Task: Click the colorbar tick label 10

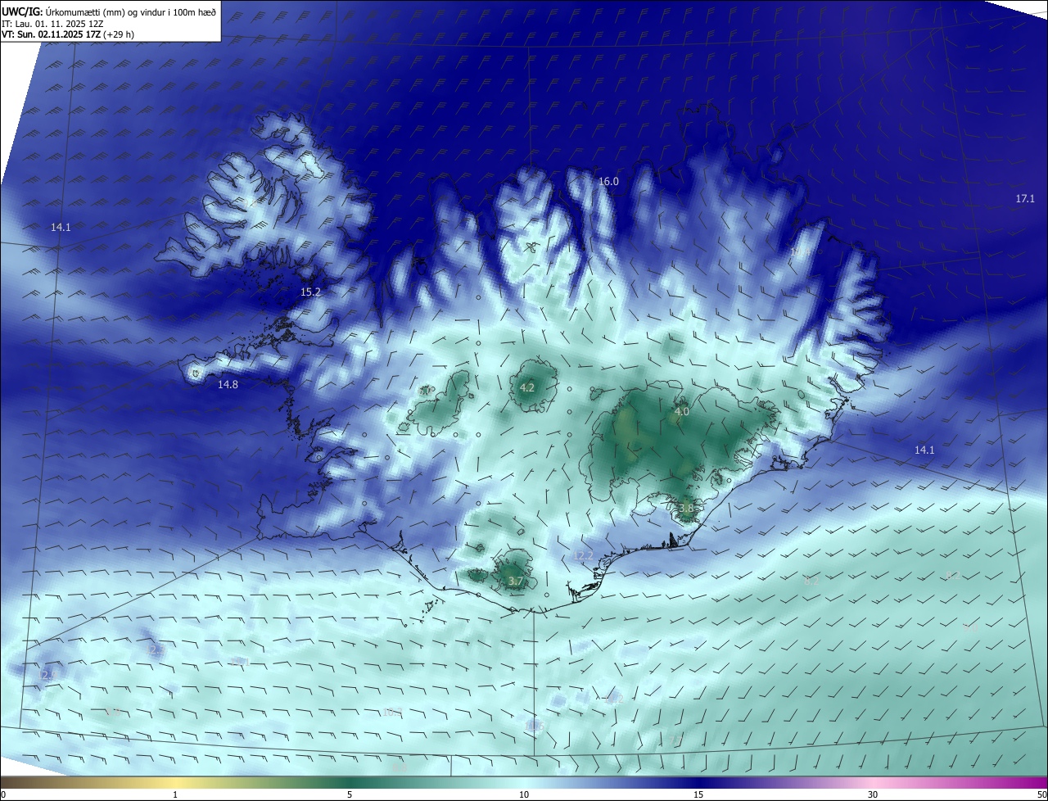Action: pyautogui.click(x=524, y=795)
